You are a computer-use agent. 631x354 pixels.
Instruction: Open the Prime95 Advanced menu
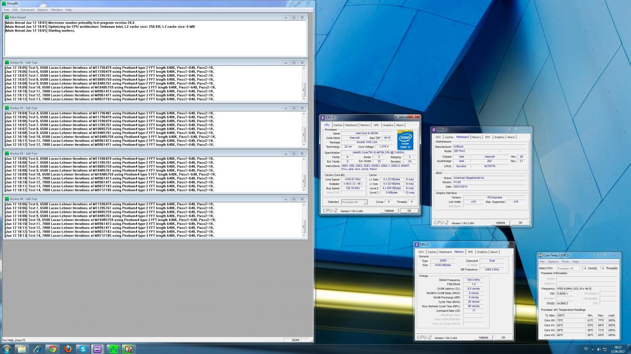27,9
